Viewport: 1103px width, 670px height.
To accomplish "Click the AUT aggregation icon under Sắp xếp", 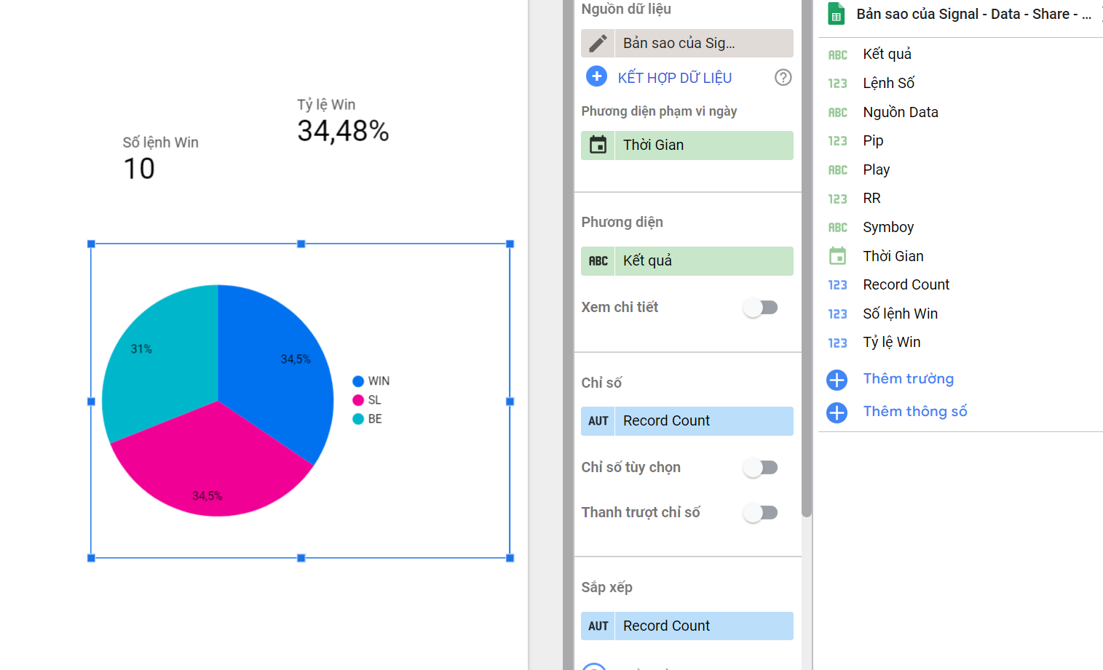I will pos(598,626).
